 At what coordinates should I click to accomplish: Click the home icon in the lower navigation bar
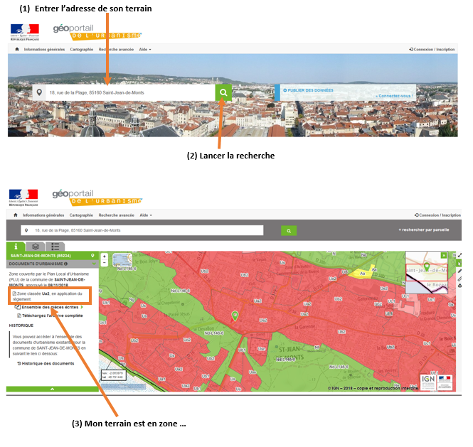[x=15, y=215]
